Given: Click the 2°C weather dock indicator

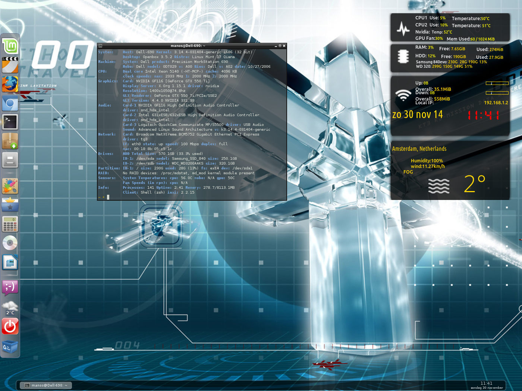Looking at the screenshot, I should pos(10,308).
